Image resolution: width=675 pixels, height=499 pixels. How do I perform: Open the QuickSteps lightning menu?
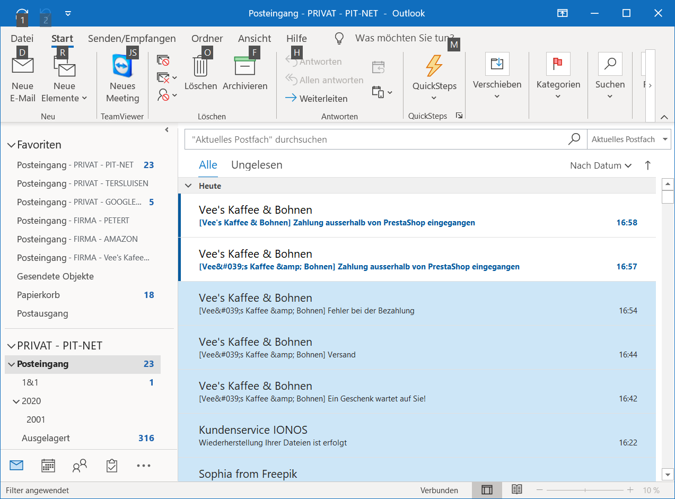point(434,78)
